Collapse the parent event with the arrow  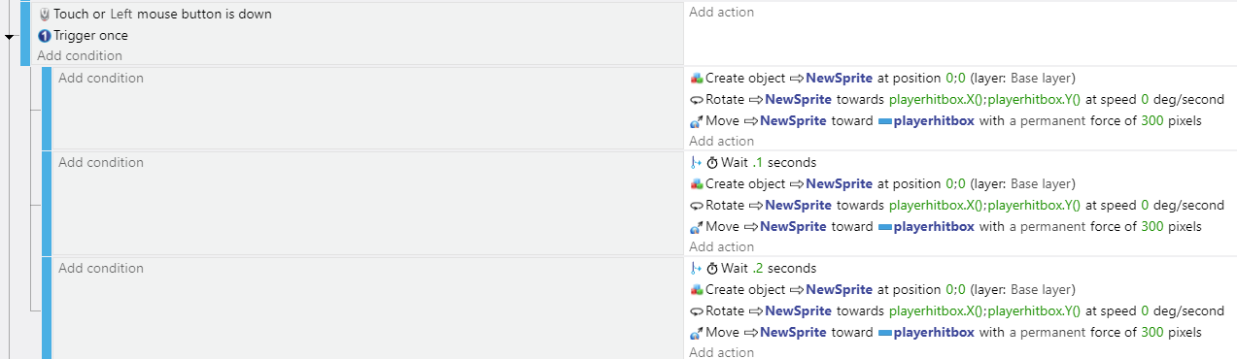[10, 37]
